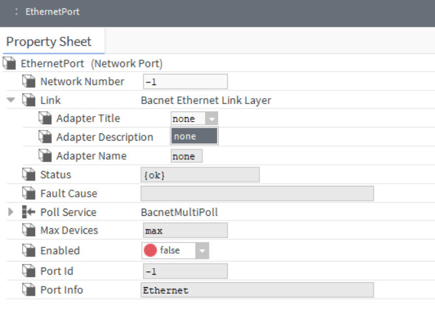435x310 pixels.
Task: Click the Port Id value field
Action: 185,271
